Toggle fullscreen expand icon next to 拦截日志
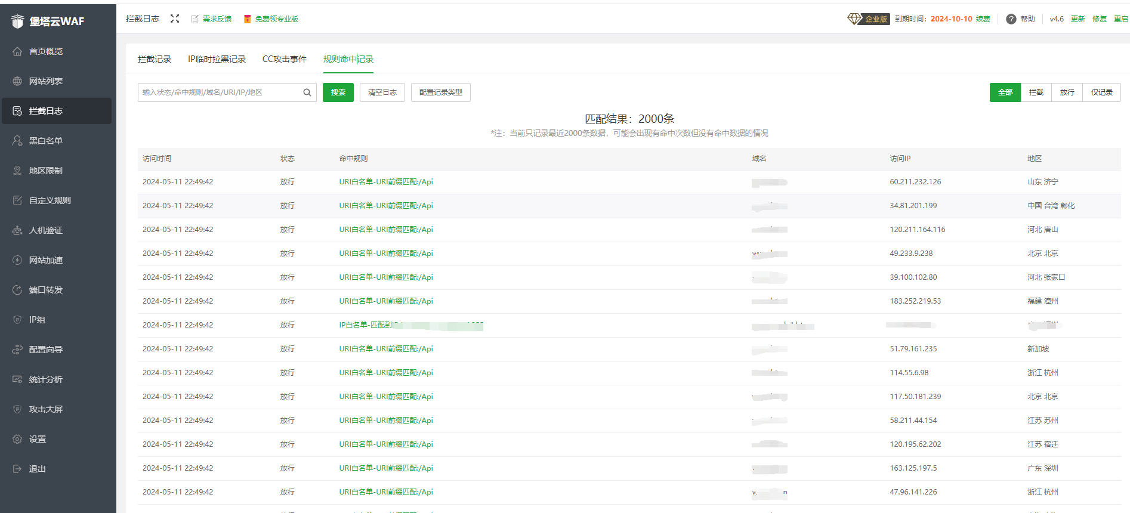Image resolution: width=1130 pixels, height=513 pixels. click(x=175, y=18)
